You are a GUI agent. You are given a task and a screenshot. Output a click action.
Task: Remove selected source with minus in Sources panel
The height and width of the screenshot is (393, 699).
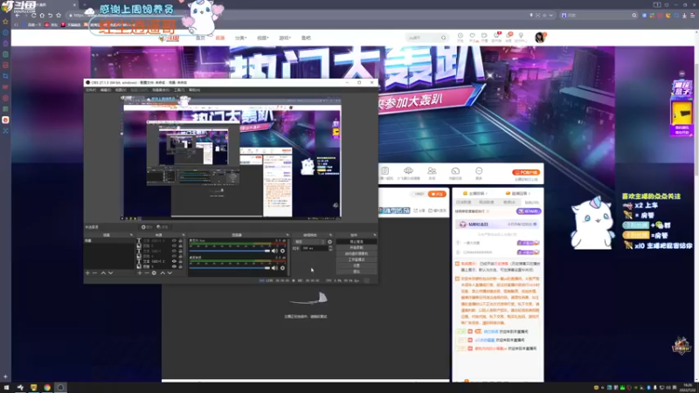pos(147,272)
